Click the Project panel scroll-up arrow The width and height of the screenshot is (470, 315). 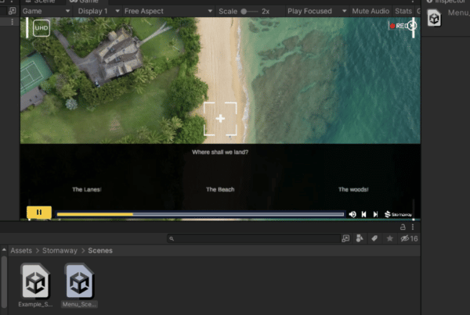(x=4, y=250)
